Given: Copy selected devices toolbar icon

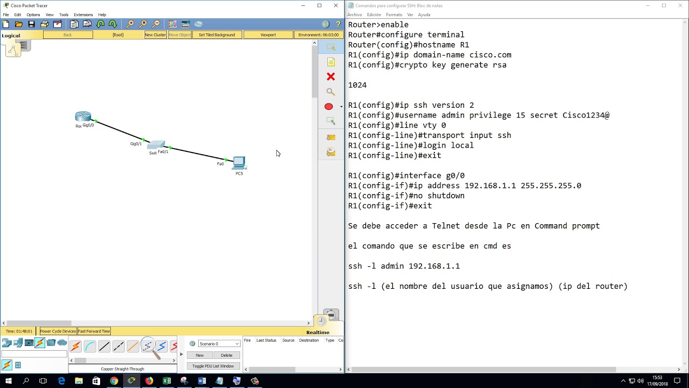Looking at the screenshot, I should coord(74,24).
